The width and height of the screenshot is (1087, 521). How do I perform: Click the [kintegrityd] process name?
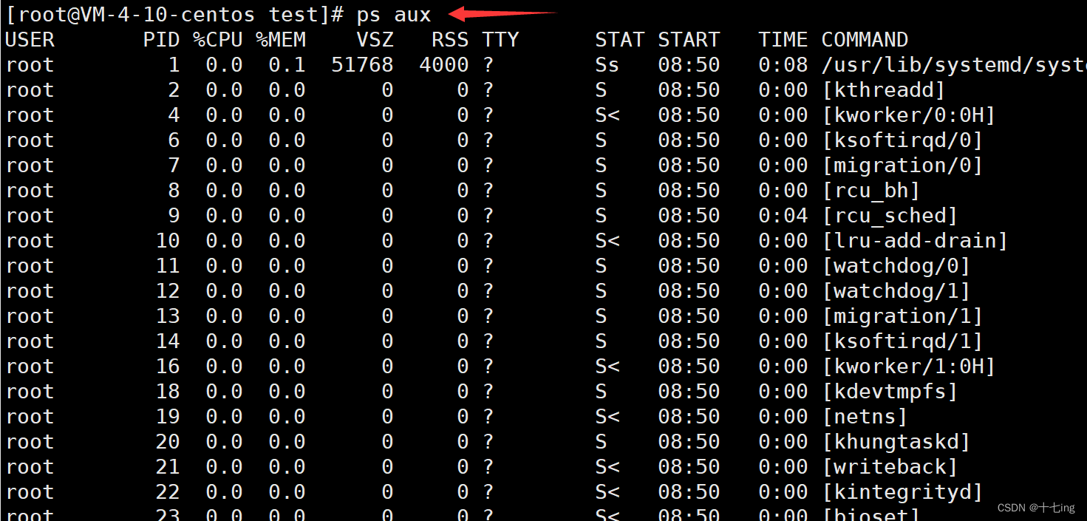point(902,492)
